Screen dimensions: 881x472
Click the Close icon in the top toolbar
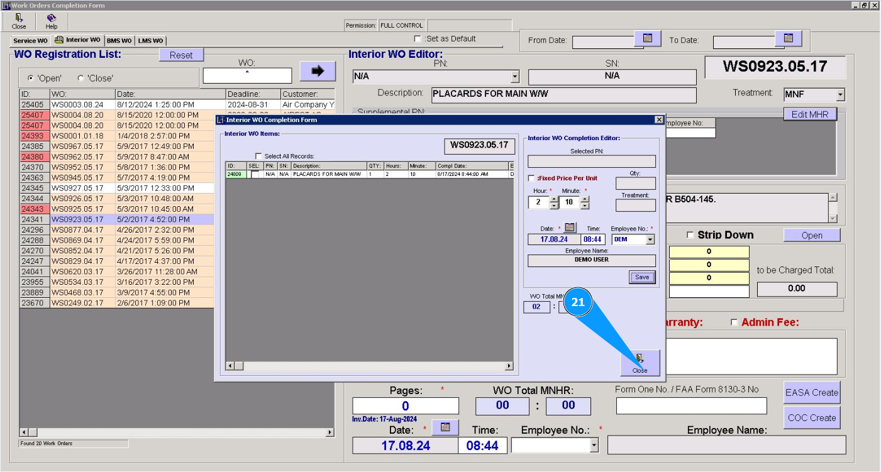[19, 21]
